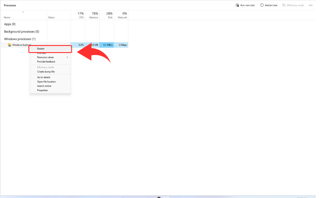The height and width of the screenshot is (198, 330).
Task: Sort by the CPU column header
Action: [81, 15]
